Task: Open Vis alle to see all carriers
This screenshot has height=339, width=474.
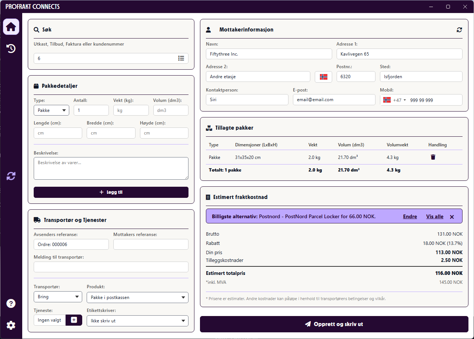Action: [x=434, y=216]
